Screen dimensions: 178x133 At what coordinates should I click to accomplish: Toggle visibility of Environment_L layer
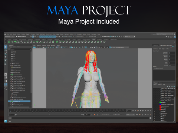(154, 113)
